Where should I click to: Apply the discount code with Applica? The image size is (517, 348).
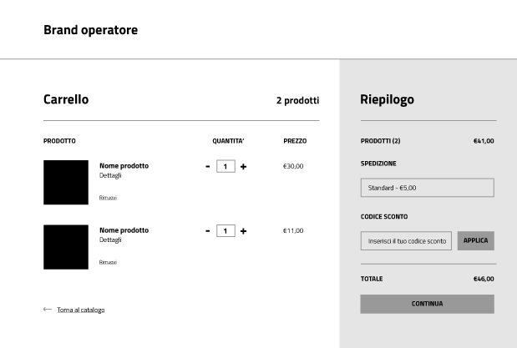point(476,240)
